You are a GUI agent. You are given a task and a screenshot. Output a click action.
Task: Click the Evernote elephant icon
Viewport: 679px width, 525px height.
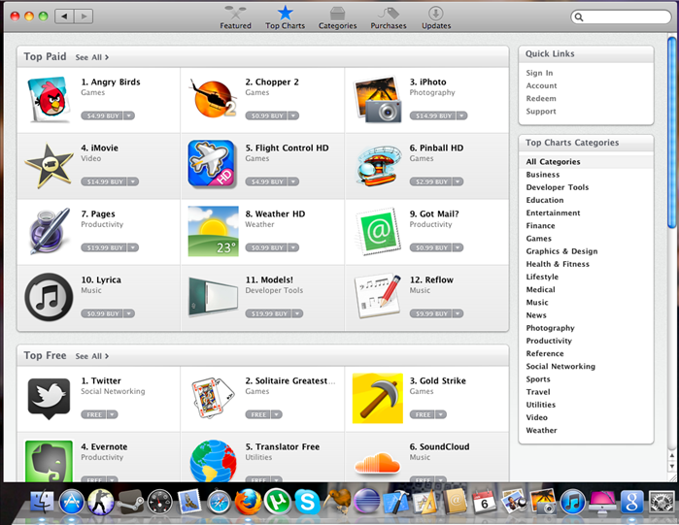49,461
